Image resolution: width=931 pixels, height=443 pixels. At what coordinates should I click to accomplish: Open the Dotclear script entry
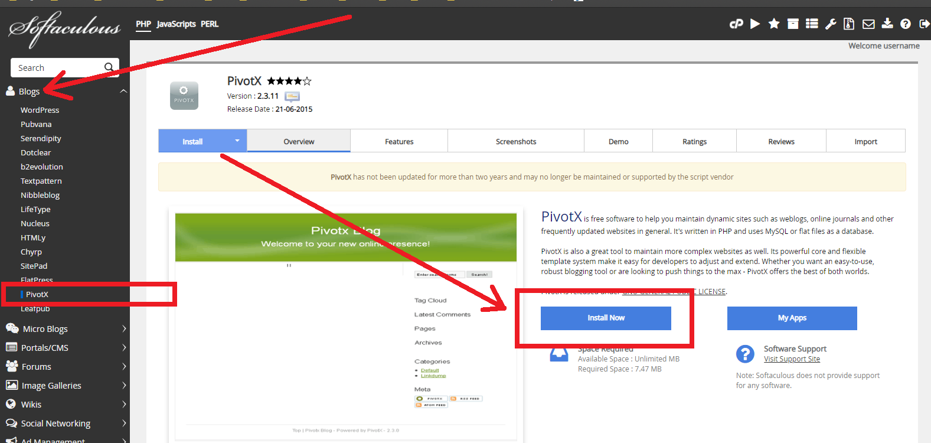pyautogui.click(x=36, y=152)
